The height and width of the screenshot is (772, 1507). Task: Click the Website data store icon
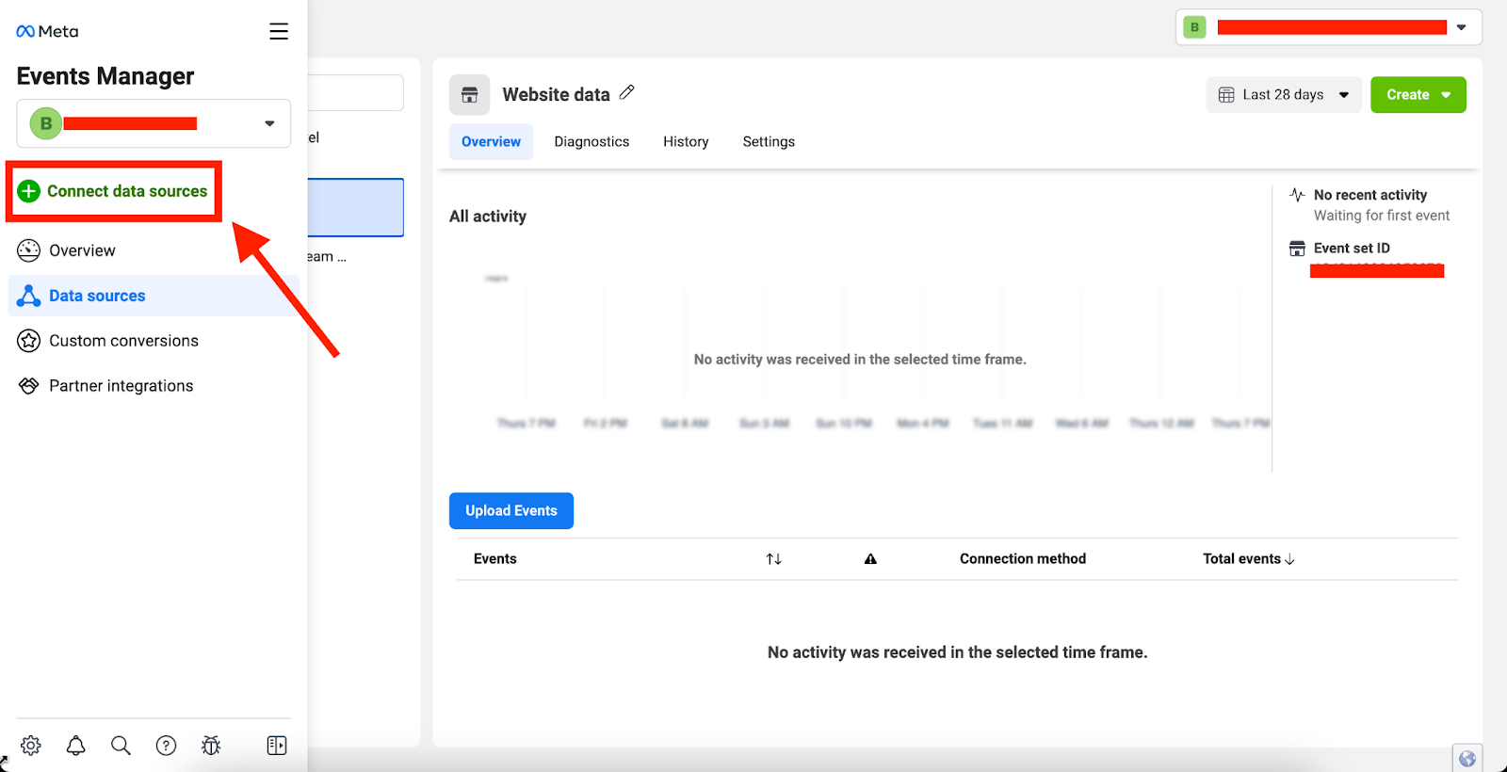point(470,95)
